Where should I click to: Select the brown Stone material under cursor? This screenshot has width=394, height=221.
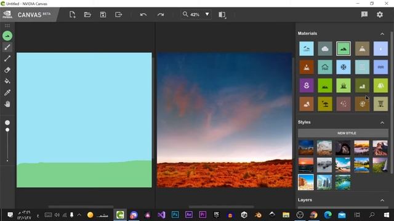(x=362, y=104)
